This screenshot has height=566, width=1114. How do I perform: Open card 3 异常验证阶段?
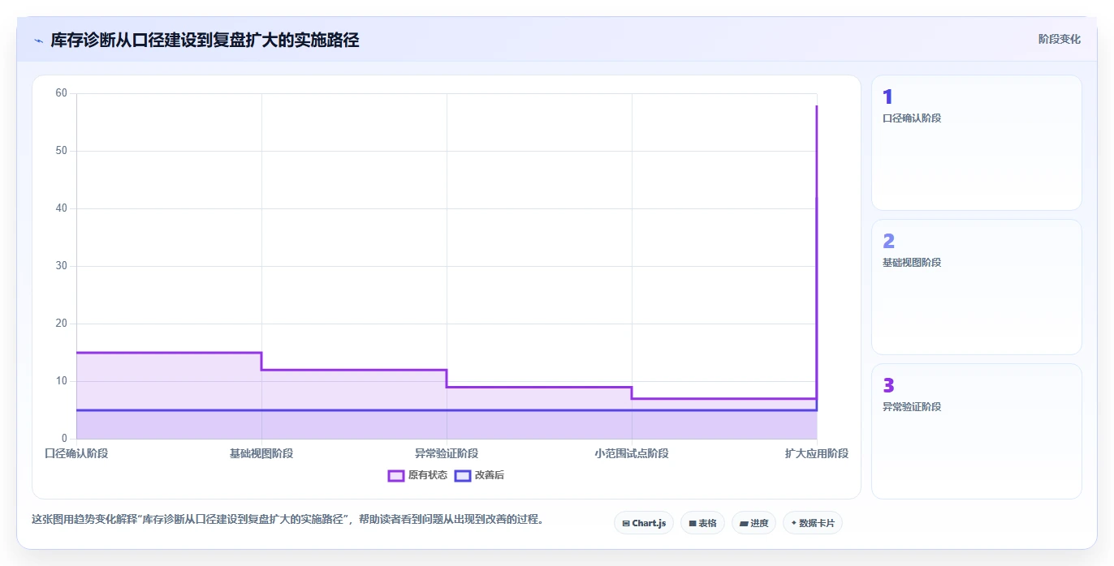(x=977, y=431)
